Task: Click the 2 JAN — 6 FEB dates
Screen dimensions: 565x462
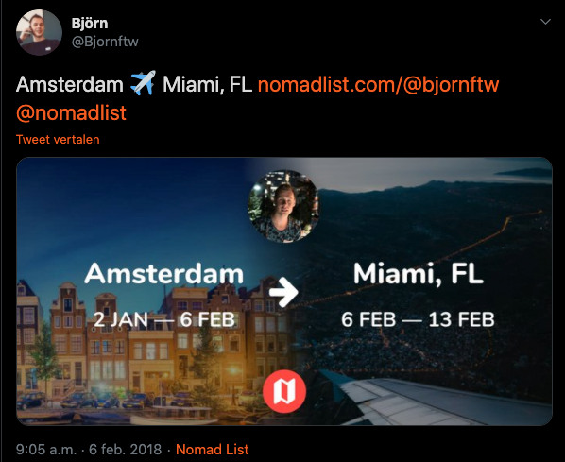Action: 164,319
